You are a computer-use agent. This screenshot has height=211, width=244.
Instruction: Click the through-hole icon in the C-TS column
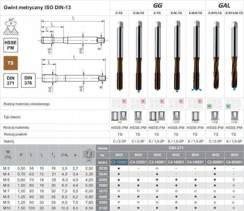(115, 116)
